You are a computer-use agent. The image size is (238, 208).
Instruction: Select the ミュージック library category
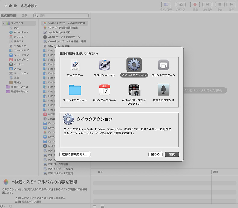click(19, 60)
